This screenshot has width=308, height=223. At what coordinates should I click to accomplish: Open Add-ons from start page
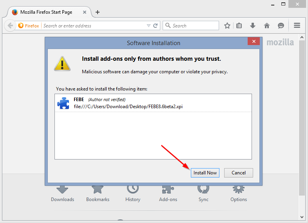coord(168,194)
